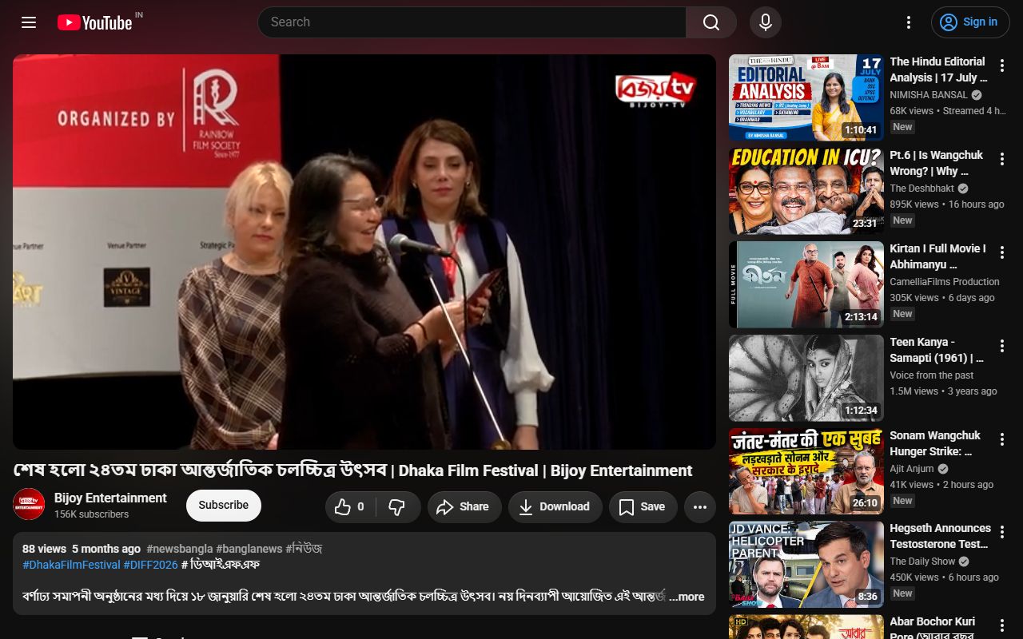
Task: Open options menu for Pt.6 Wangchuk video
Action: pyautogui.click(x=1002, y=159)
